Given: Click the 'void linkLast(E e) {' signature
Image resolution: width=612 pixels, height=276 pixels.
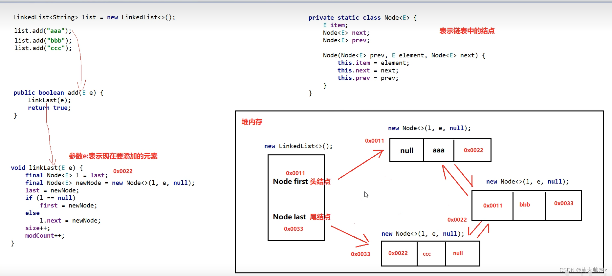Looking at the screenshot, I should pos(47,168).
